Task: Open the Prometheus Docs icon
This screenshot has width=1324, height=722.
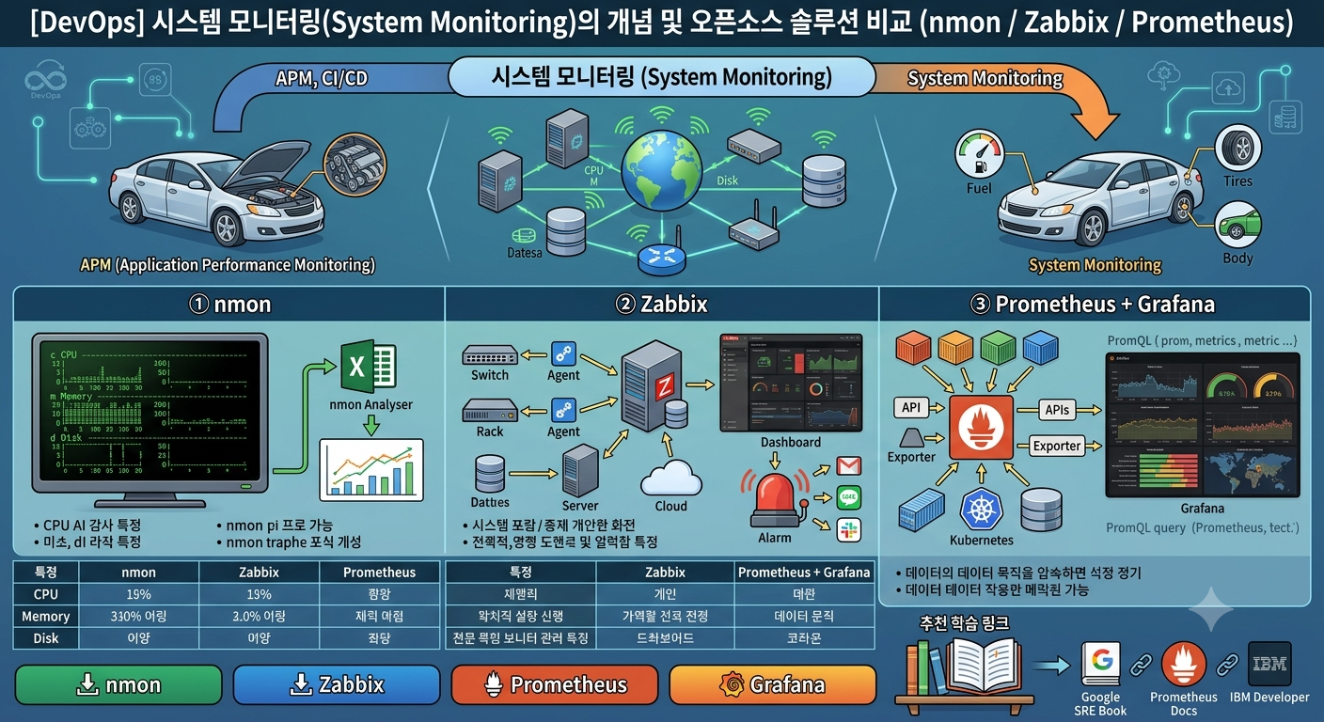Action: 1184,665
